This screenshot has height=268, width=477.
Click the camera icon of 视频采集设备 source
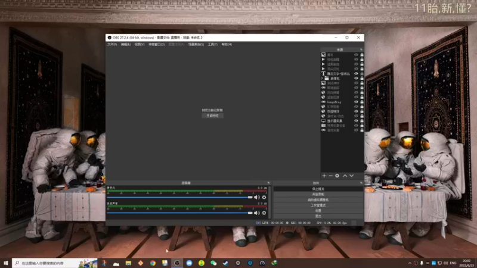tap(323, 125)
